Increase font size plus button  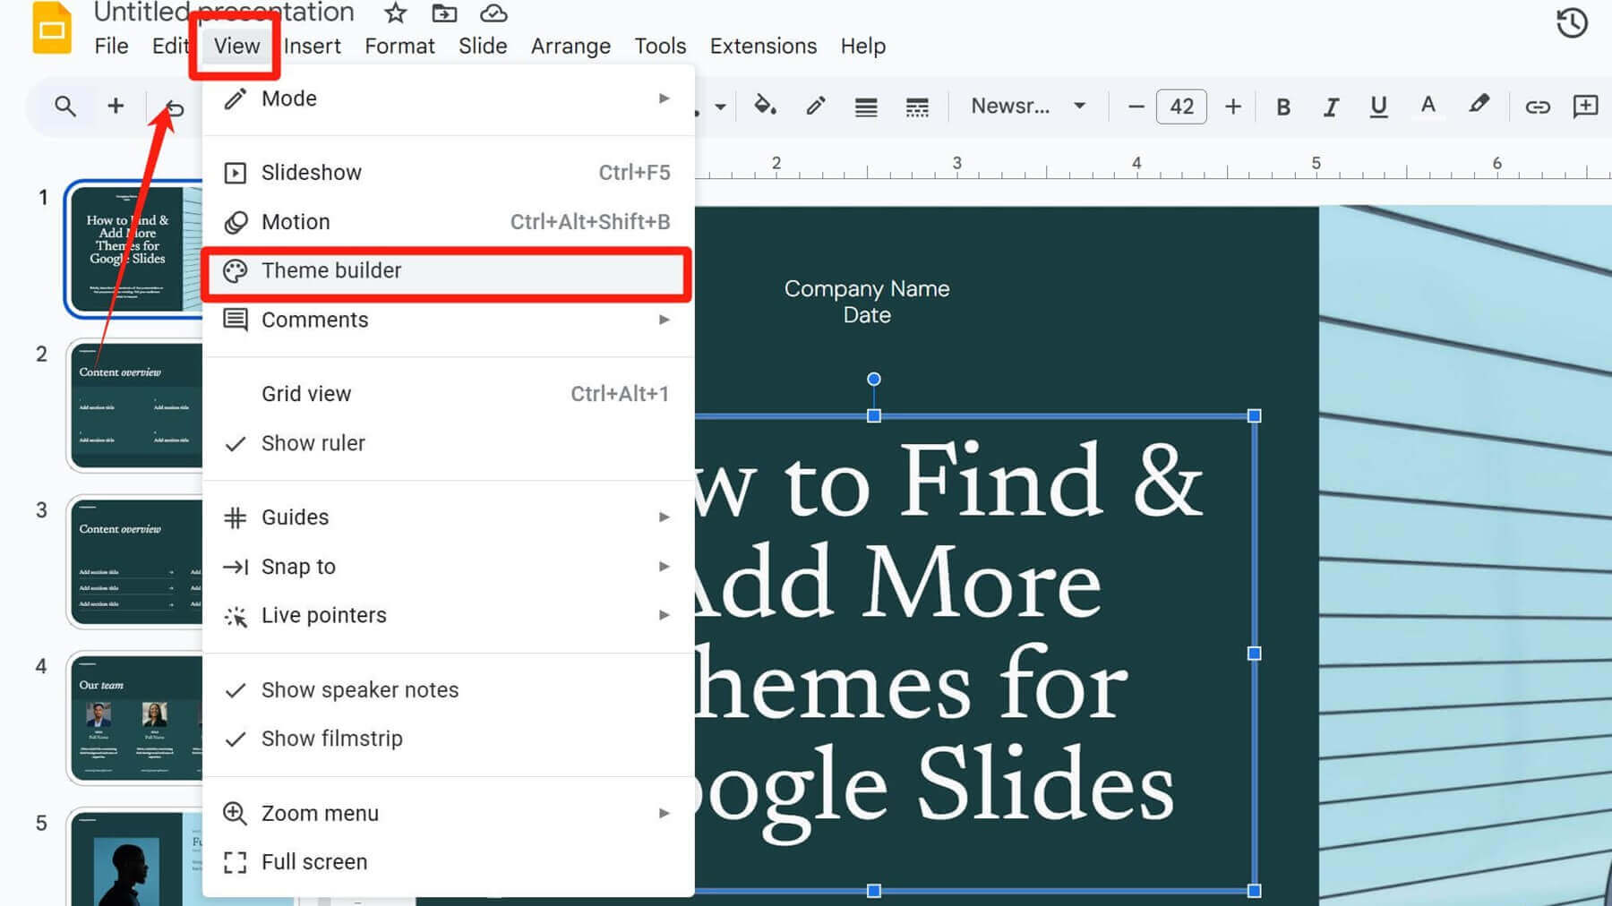pyautogui.click(x=1233, y=107)
